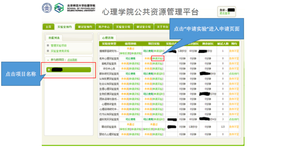The width and height of the screenshot is (286, 148).
Task: Click 审核反馈 under 使用资格 for 眼动实验室类
Action: point(125,129)
